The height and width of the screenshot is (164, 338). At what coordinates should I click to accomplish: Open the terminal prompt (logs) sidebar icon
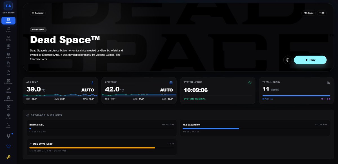pyautogui.click(x=8, y=124)
